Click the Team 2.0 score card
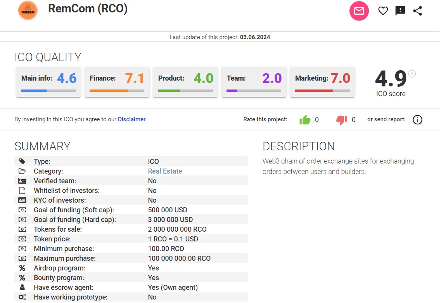441x303 pixels. point(254,82)
